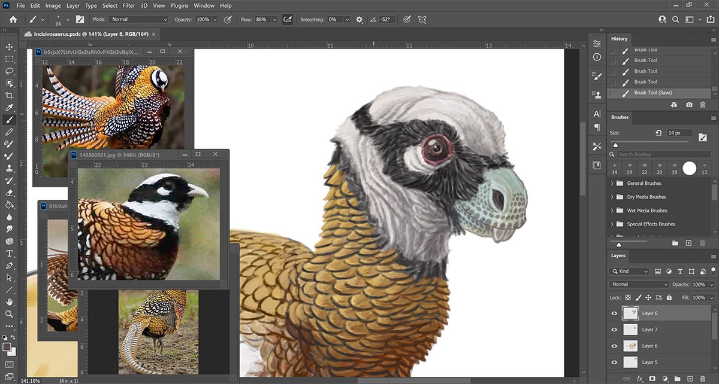Open the Image menu

click(53, 5)
